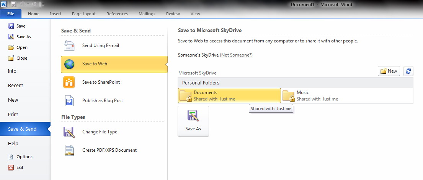This screenshot has width=423, height=180.
Task: Select Print in the backstage menu
Action: [x=13, y=115]
